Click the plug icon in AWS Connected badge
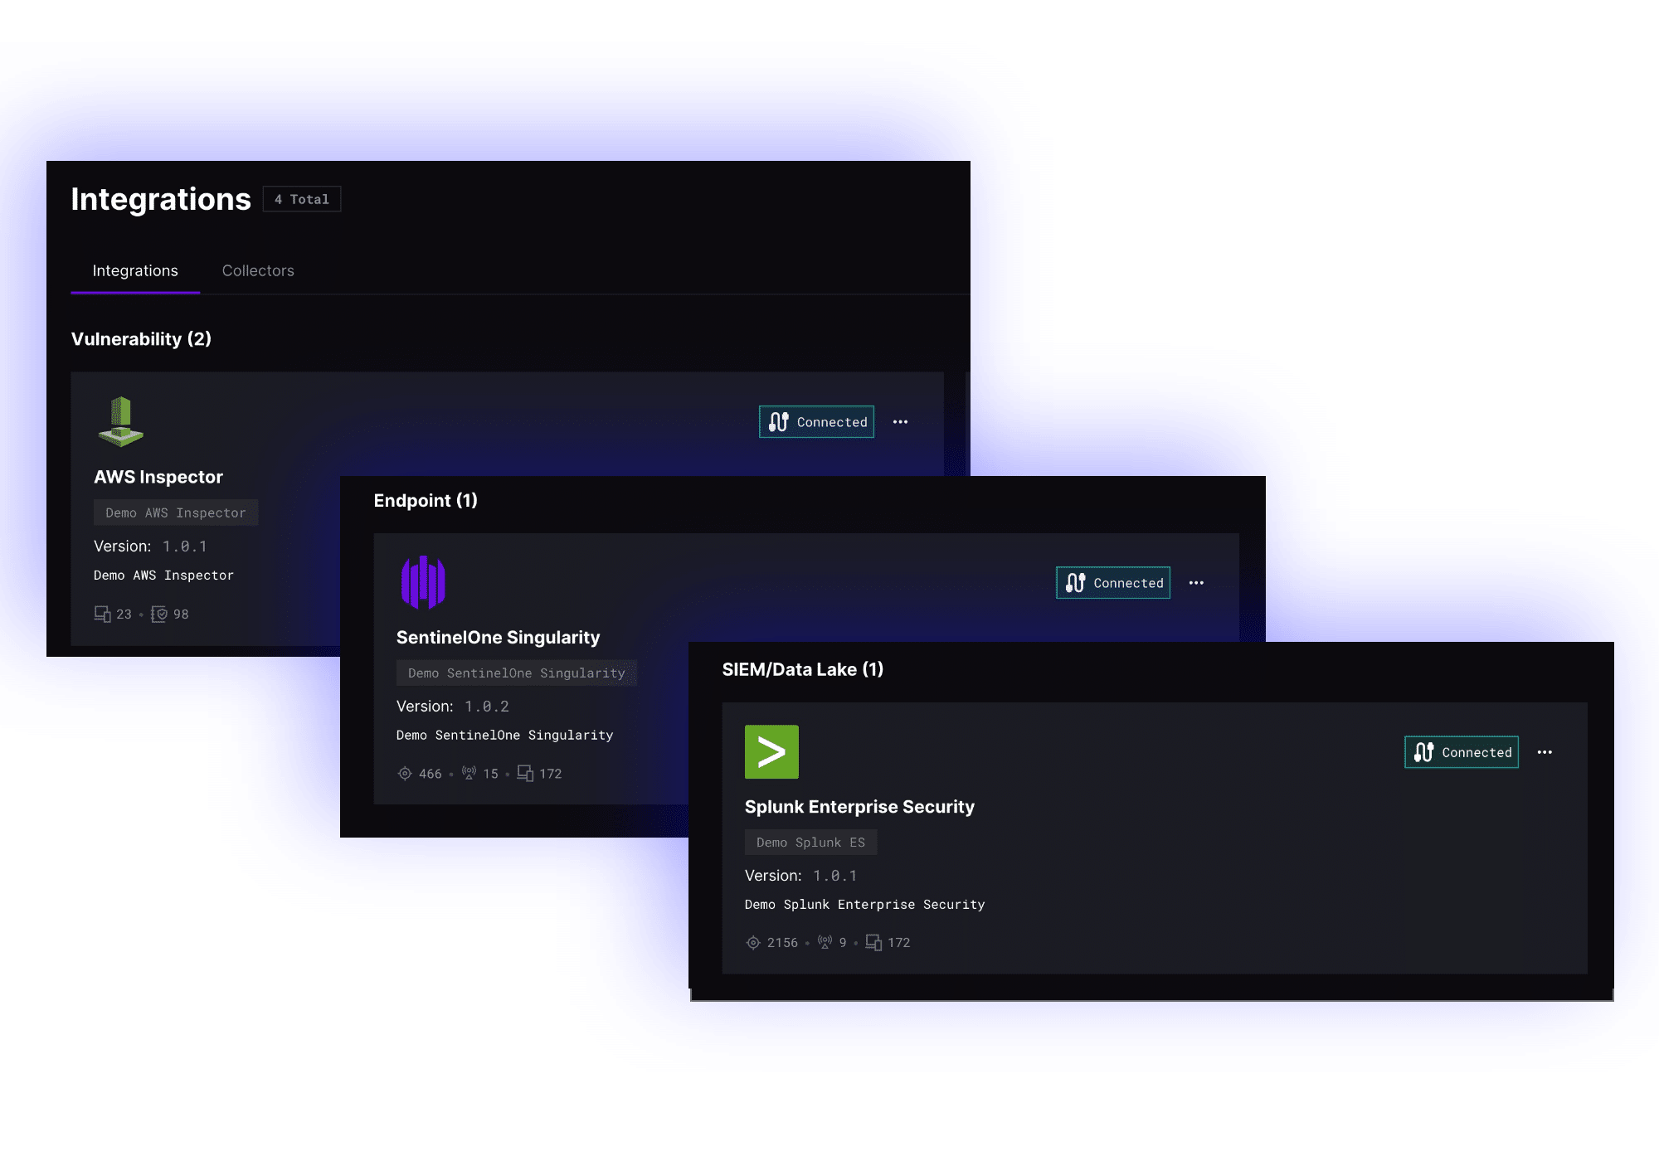 (x=778, y=422)
